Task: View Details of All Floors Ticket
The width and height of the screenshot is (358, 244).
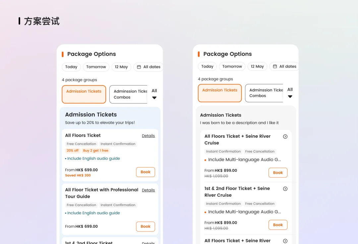Action: (x=148, y=136)
